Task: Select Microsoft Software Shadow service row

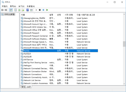Action: 59,39
